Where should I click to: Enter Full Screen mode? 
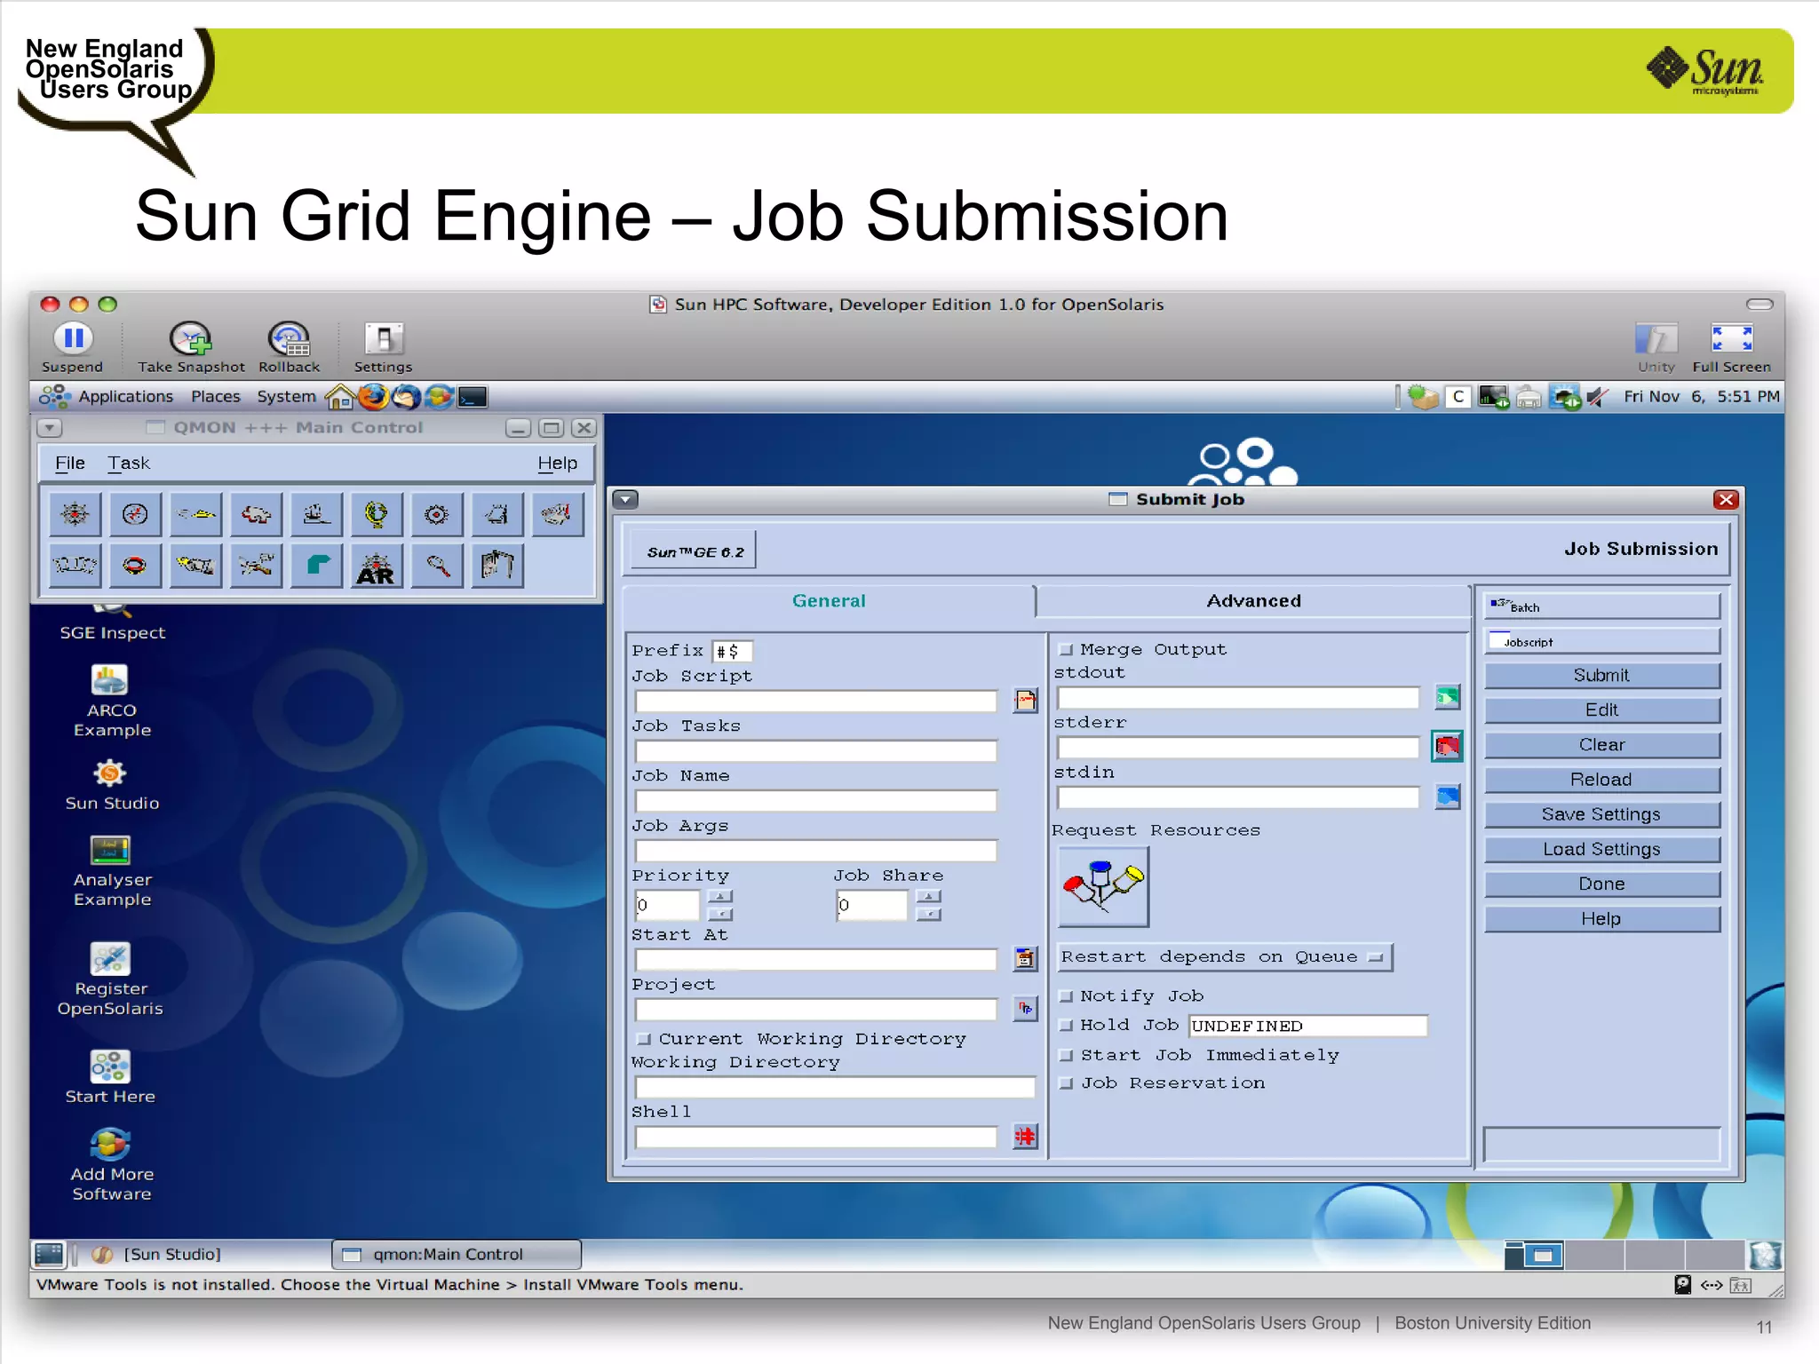coord(1731,347)
